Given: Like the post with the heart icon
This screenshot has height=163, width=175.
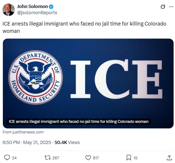Looking at the screenshot, I should click(88, 158).
